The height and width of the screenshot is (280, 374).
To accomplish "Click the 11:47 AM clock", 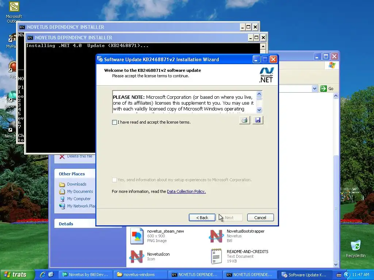I will [360, 275].
